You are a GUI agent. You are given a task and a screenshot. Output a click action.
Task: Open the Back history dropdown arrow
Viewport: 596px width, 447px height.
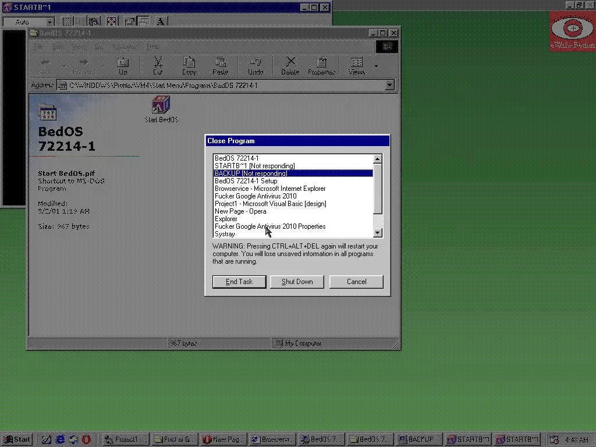(x=64, y=66)
